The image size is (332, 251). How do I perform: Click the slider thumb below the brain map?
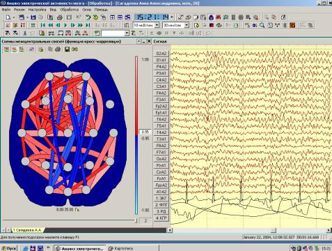(x=136, y=220)
